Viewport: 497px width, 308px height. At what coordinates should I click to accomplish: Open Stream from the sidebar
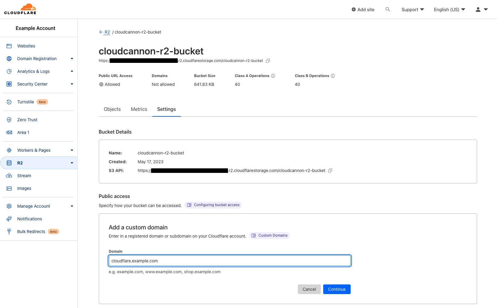coord(24,175)
